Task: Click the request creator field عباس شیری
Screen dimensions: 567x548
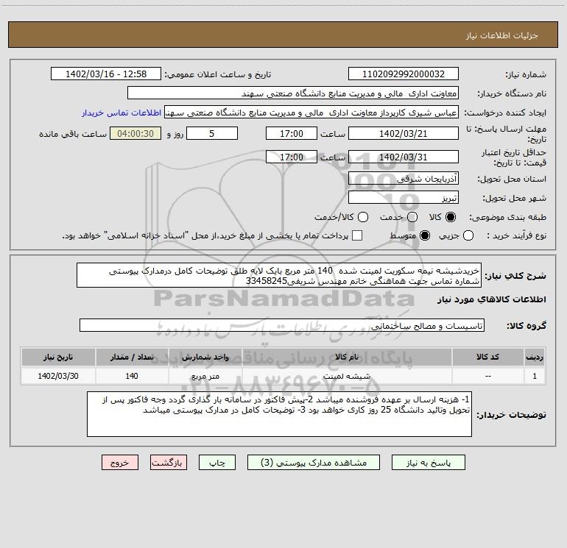Action: (x=311, y=113)
